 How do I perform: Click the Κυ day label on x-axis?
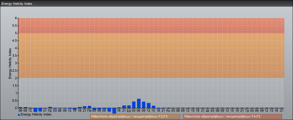tap(168, 111)
